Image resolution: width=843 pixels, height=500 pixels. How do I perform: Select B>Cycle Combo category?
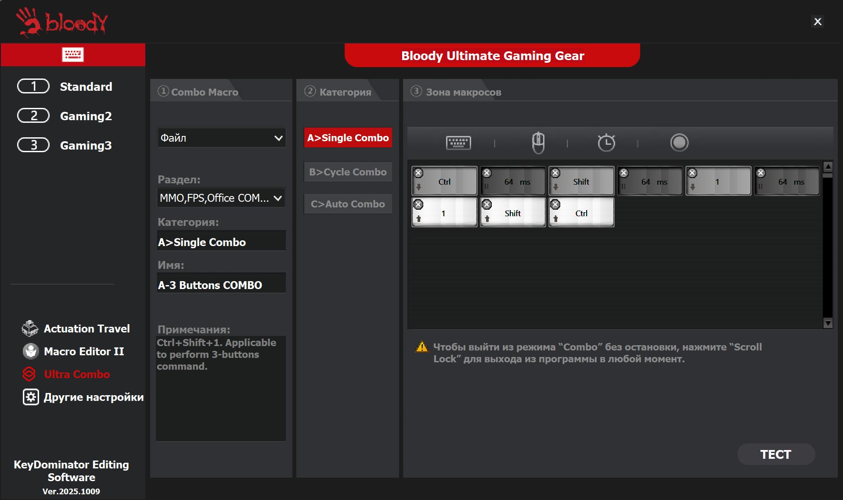(348, 172)
